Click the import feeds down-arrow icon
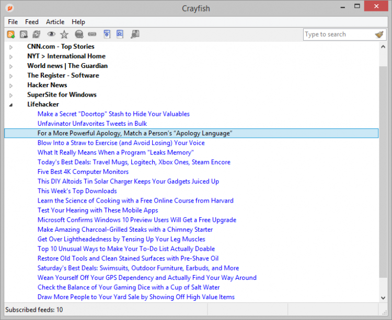This screenshot has height=320, width=392. (107, 34)
